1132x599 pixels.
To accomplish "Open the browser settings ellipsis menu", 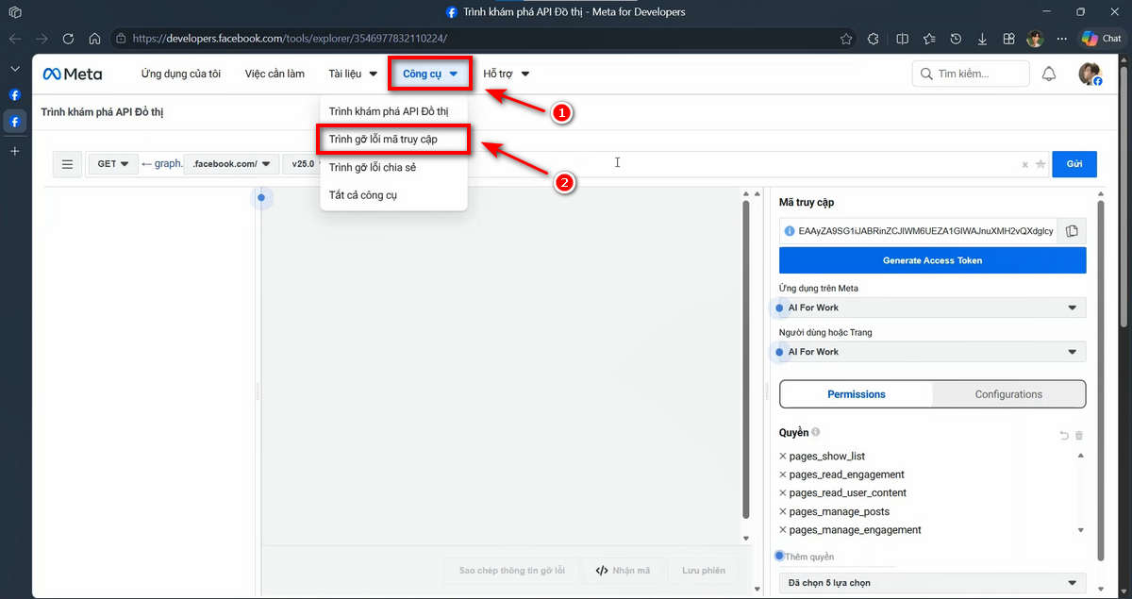I will (1063, 39).
